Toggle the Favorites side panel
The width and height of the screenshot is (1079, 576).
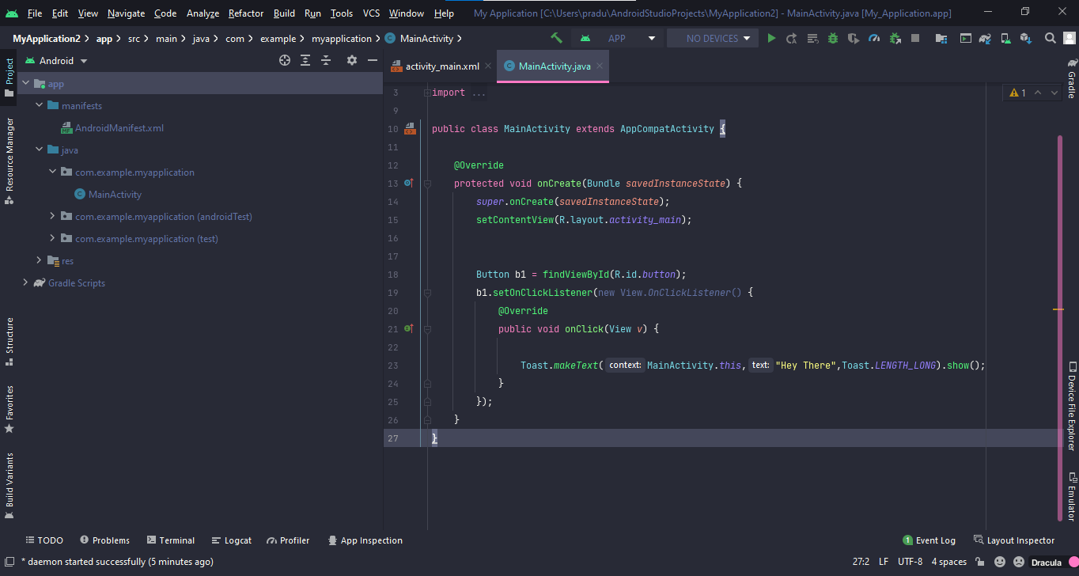(x=9, y=409)
